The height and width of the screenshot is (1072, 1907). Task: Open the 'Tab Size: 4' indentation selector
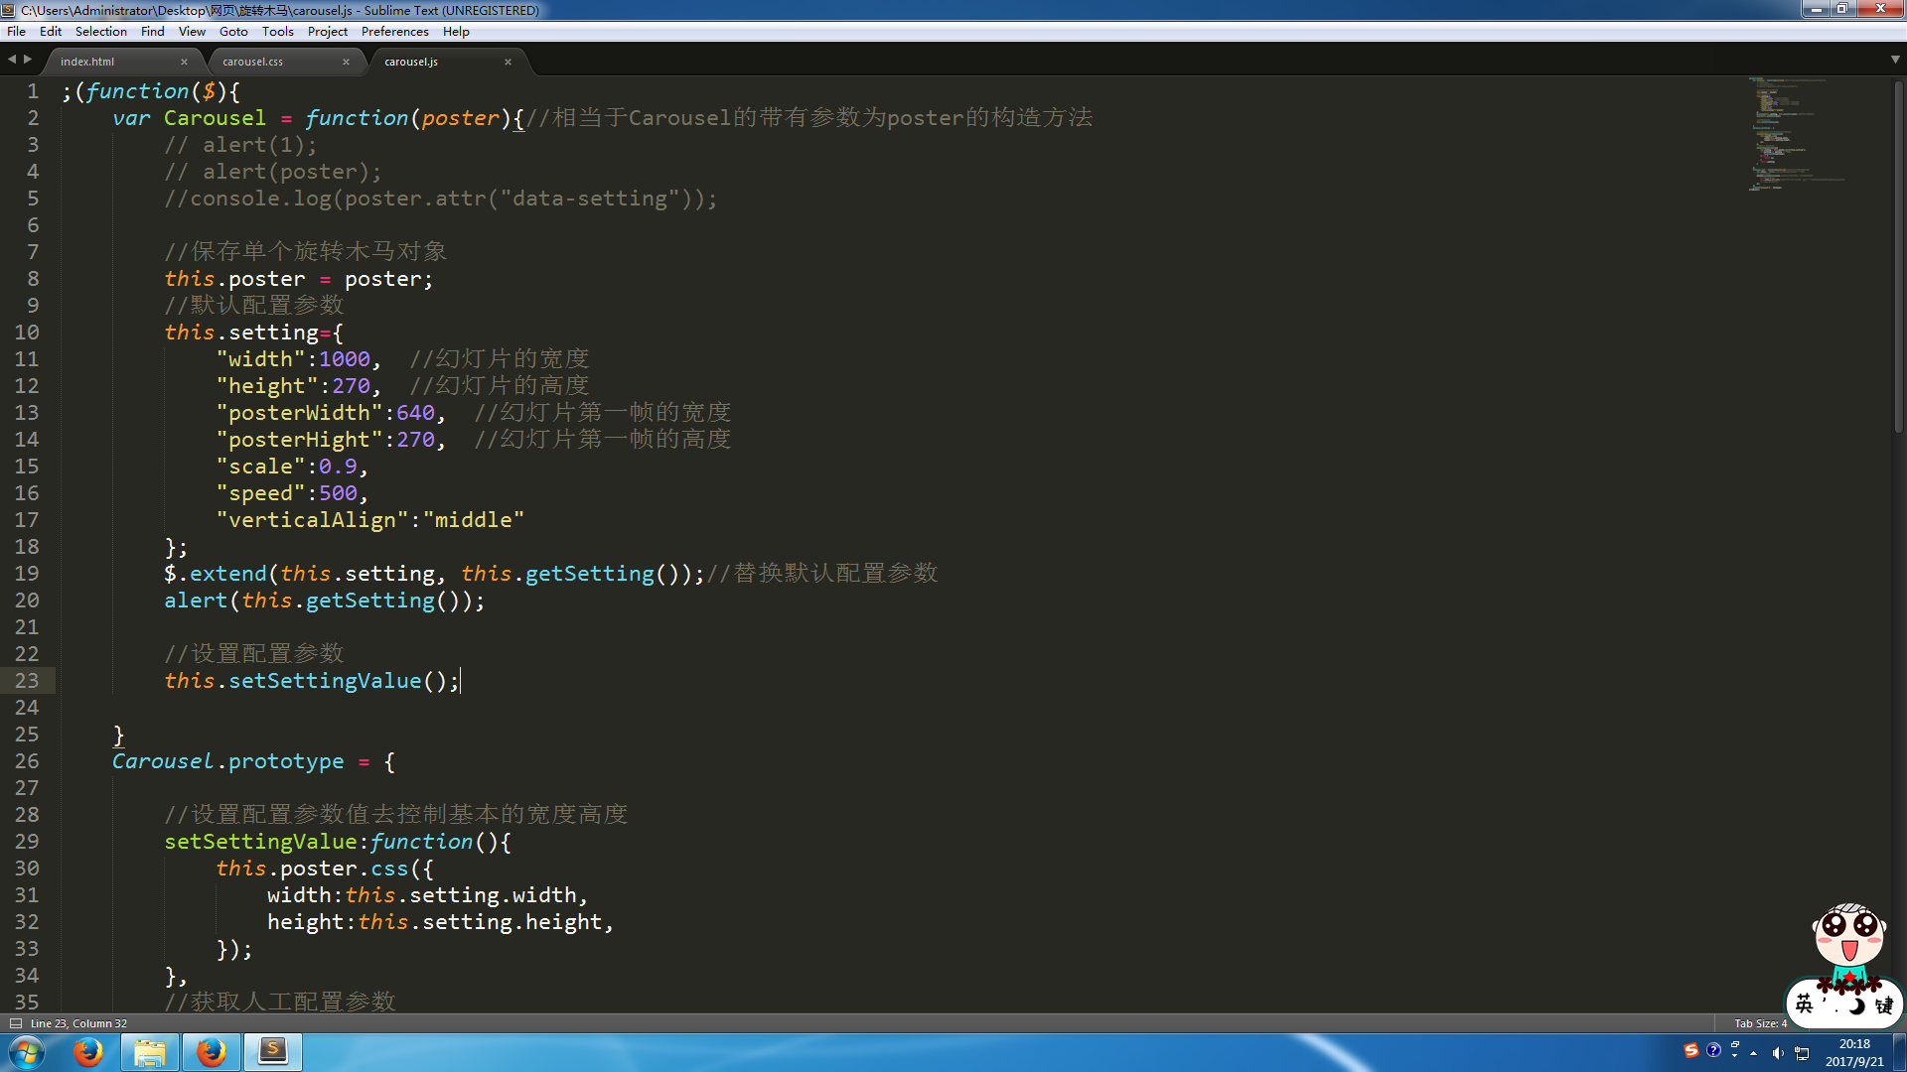click(1760, 1023)
